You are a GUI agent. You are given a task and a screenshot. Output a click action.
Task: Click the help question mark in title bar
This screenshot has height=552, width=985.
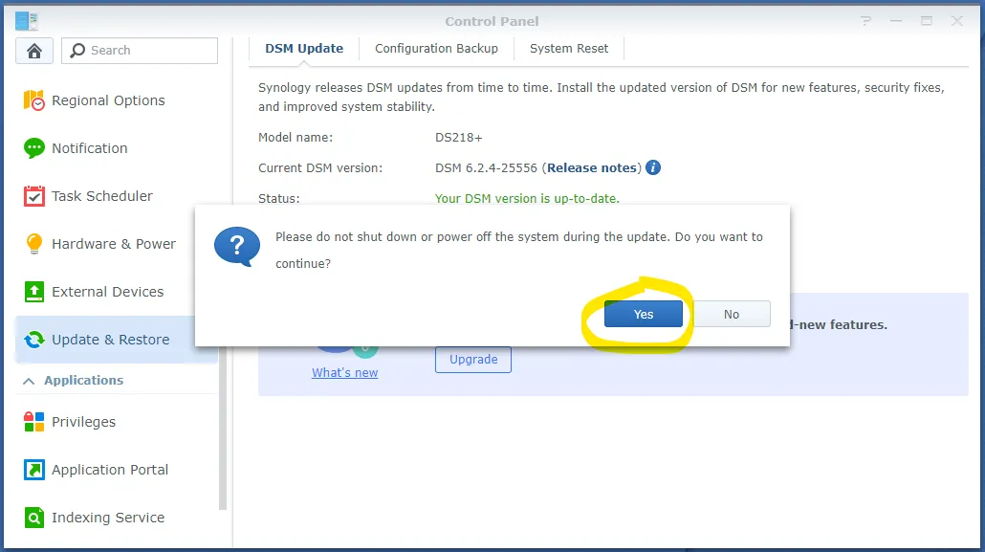point(866,21)
